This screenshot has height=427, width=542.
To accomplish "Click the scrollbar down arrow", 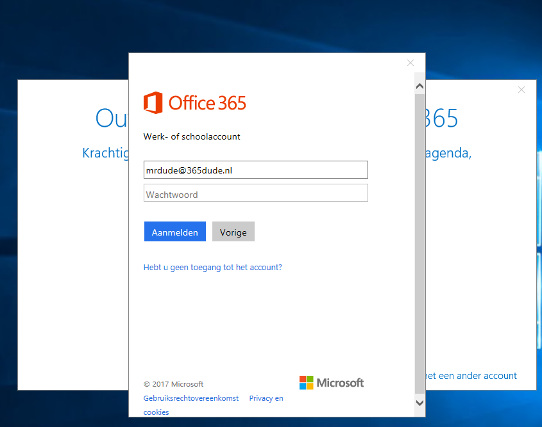I will click(x=419, y=403).
